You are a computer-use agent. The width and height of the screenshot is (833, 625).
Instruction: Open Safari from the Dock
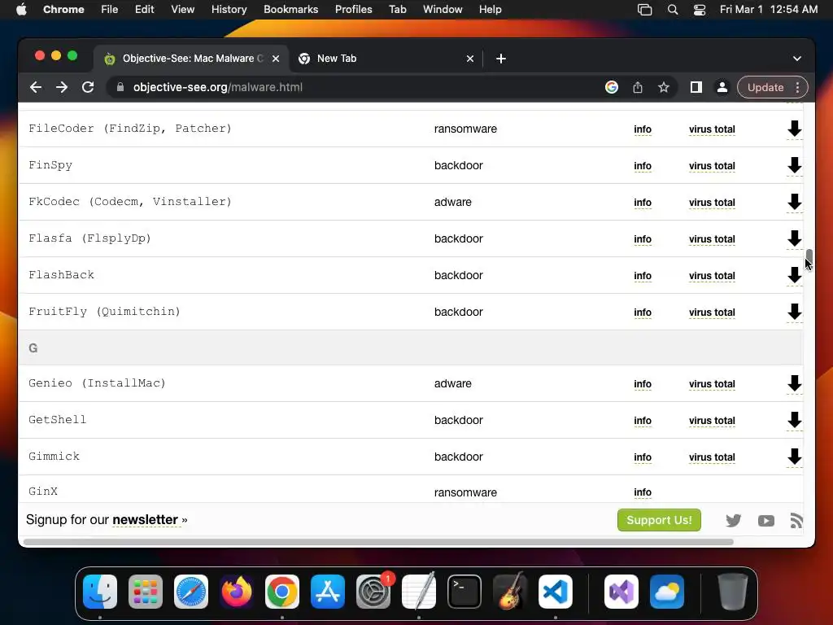(191, 592)
